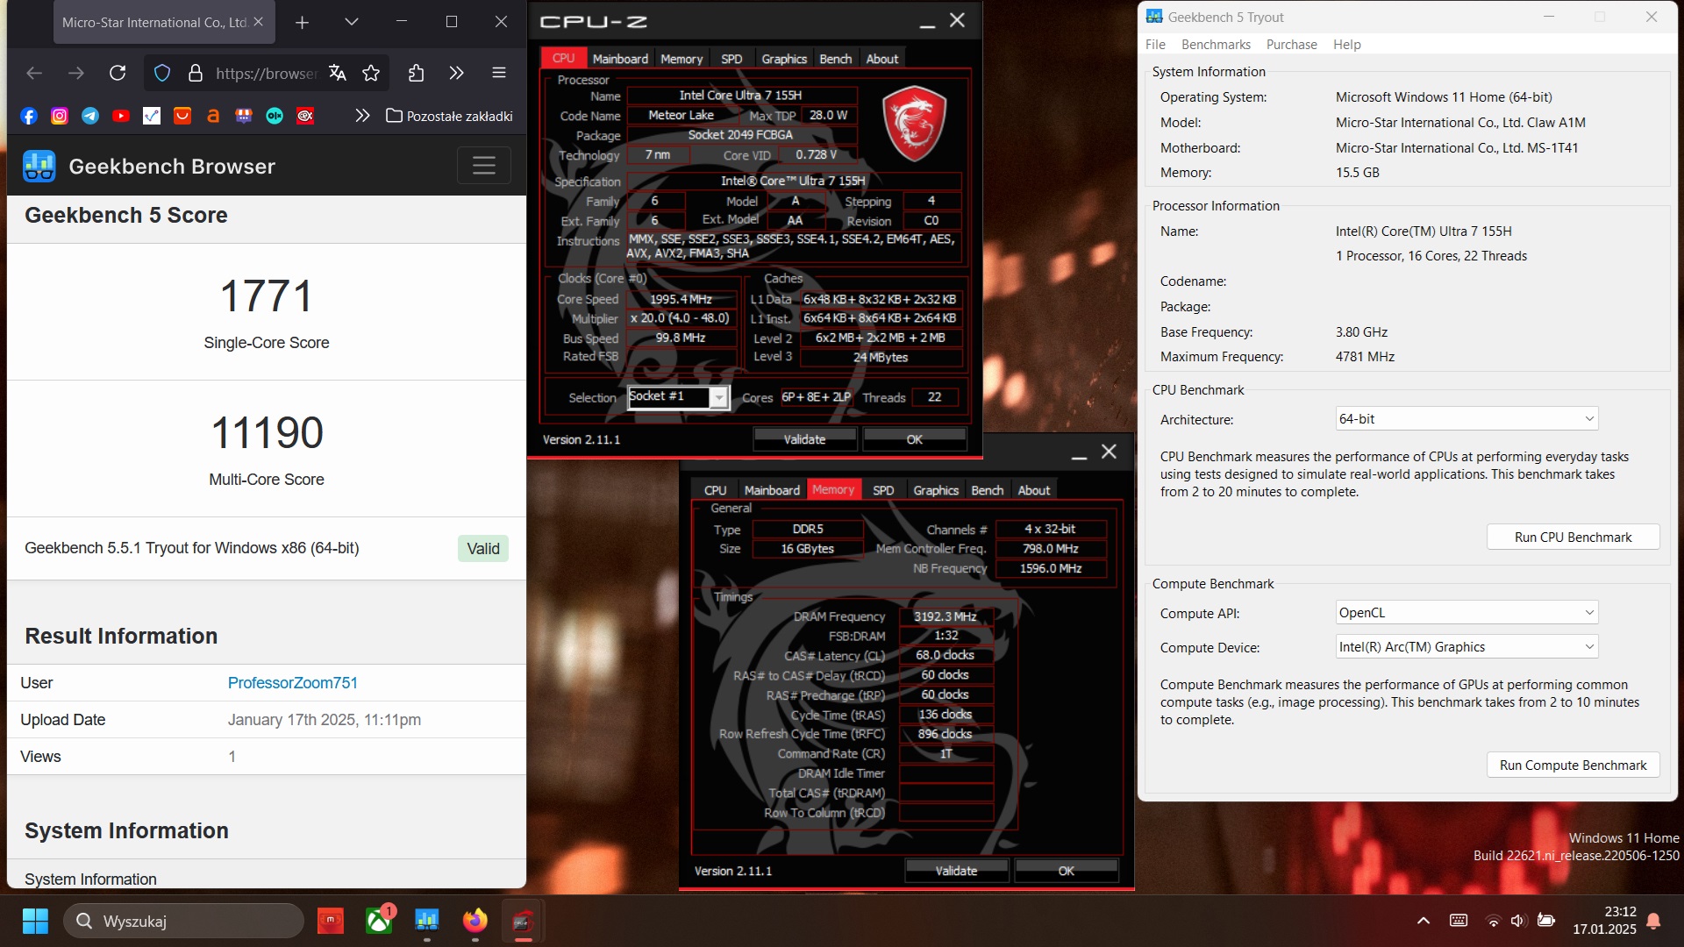The height and width of the screenshot is (947, 1684).
Task: Open a new browser tab
Action: pos(302,22)
